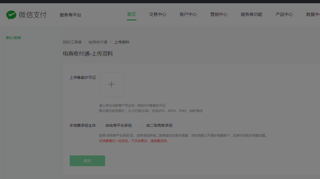Screen dimensions: 320x179
Task: Open the 首页 tab
Action: [131, 14]
